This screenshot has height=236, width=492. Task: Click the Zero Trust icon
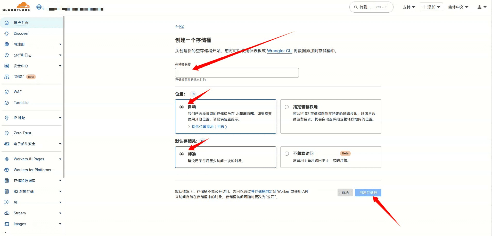tap(7, 133)
